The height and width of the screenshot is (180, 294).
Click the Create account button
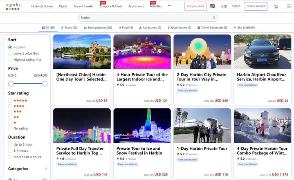click(x=256, y=6)
